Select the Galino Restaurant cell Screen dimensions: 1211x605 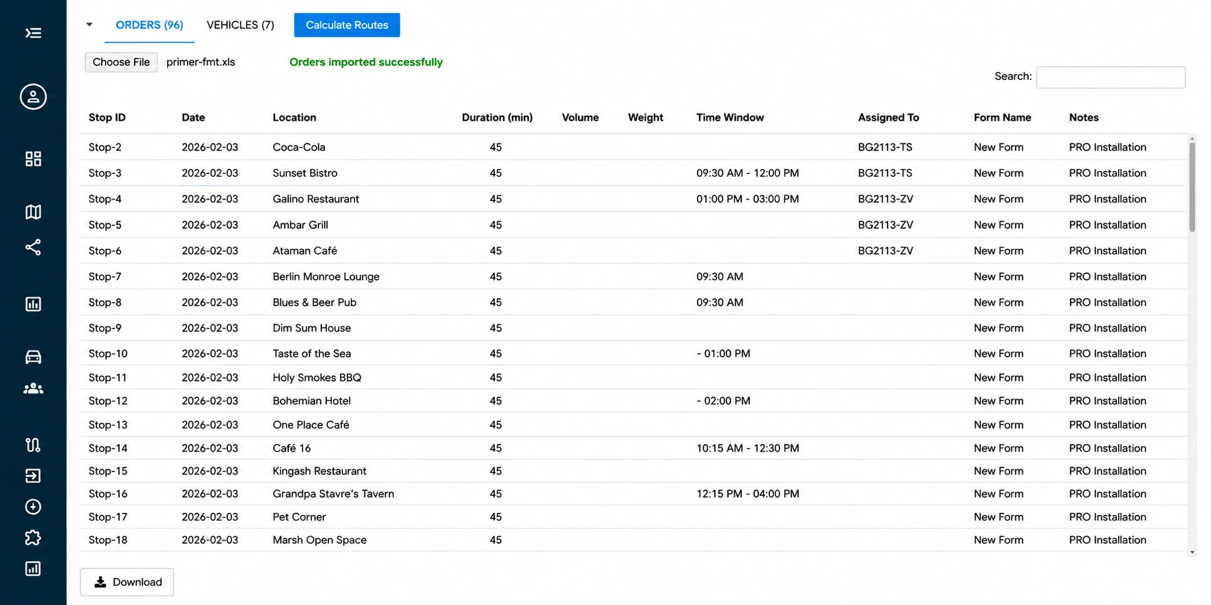pyautogui.click(x=315, y=199)
